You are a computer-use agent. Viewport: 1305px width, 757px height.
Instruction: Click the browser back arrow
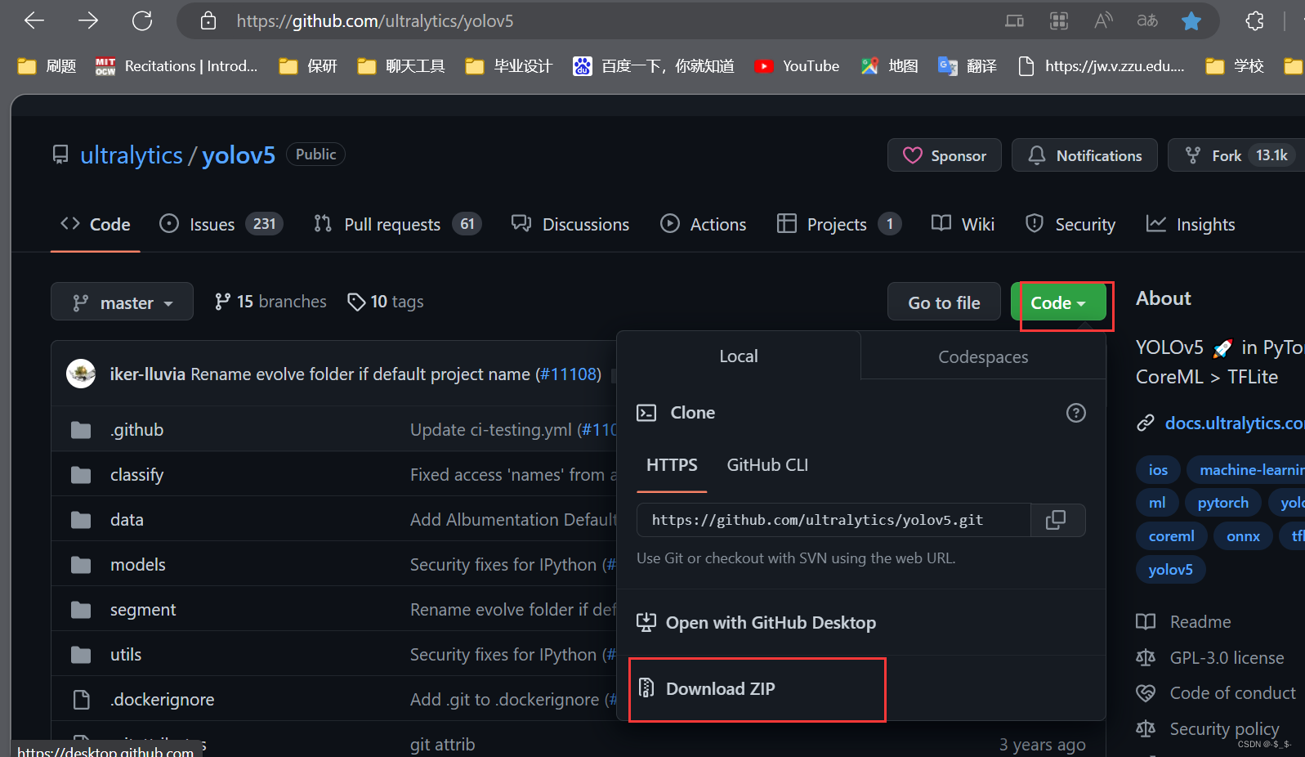point(34,20)
